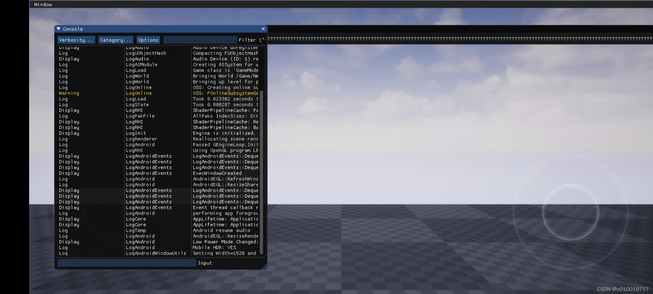Select the LogAndroidWindowUtils log row
653x294 pixels.
[x=156, y=253]
